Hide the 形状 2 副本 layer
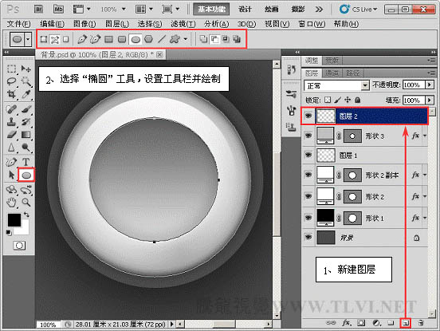This screenshot has width=440, height=331. point(308,175)
